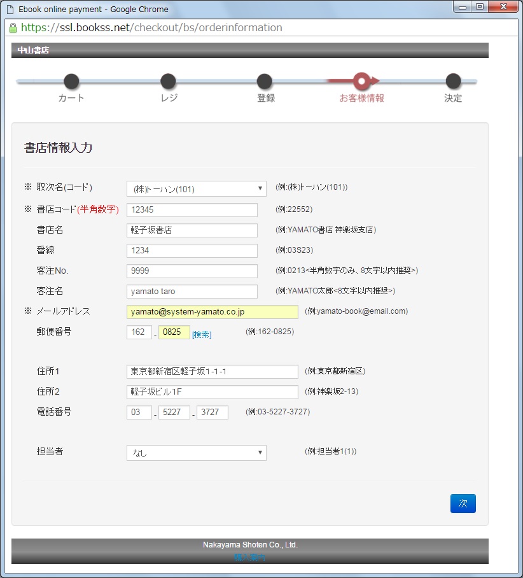Click the green HTTPS padlock icon

pyautogui.click(x=13, y=28)
